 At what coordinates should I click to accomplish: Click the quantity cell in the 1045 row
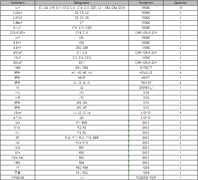pyautogui.click(x=181, y=68)
